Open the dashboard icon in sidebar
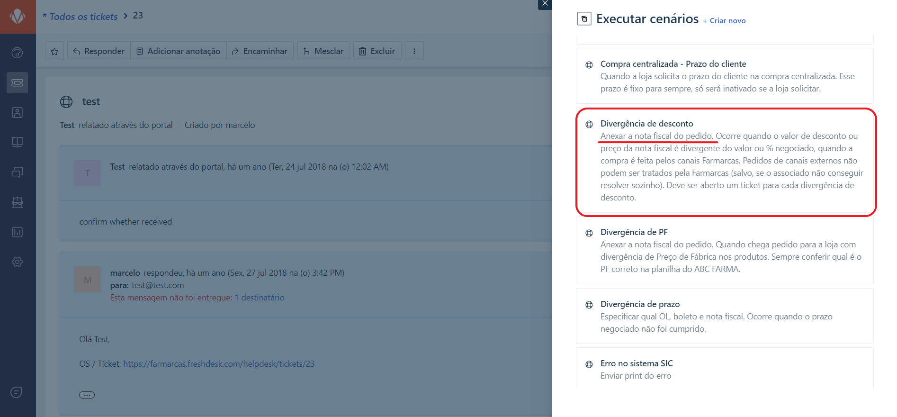Screen dimensions: 897x417 pyautogui.click(x=18, y=53)
